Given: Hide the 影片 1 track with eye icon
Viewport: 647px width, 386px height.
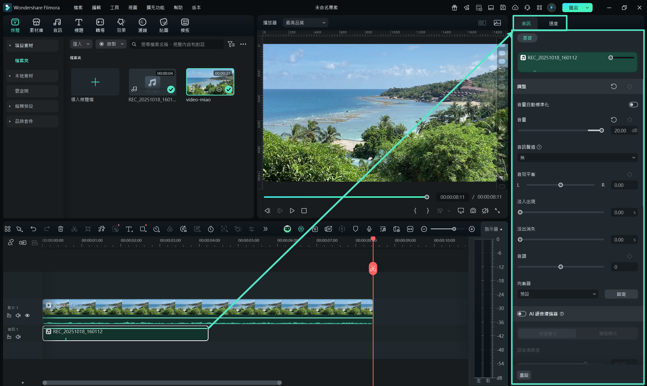Looking at the screenshot, I should tap(27, 316).
